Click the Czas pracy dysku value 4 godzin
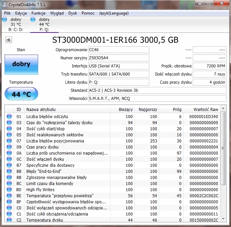This screenshot has height=227, width=231. [210, 82]
